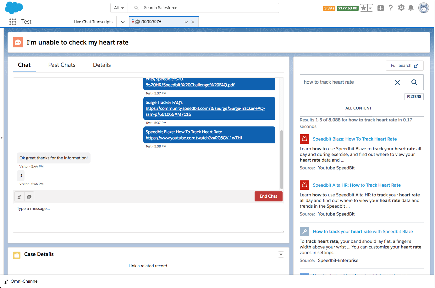Viewport: 435px width, 288px height.
Task: Switch to the Past Chats tab
Action: [x=62, y=65]
